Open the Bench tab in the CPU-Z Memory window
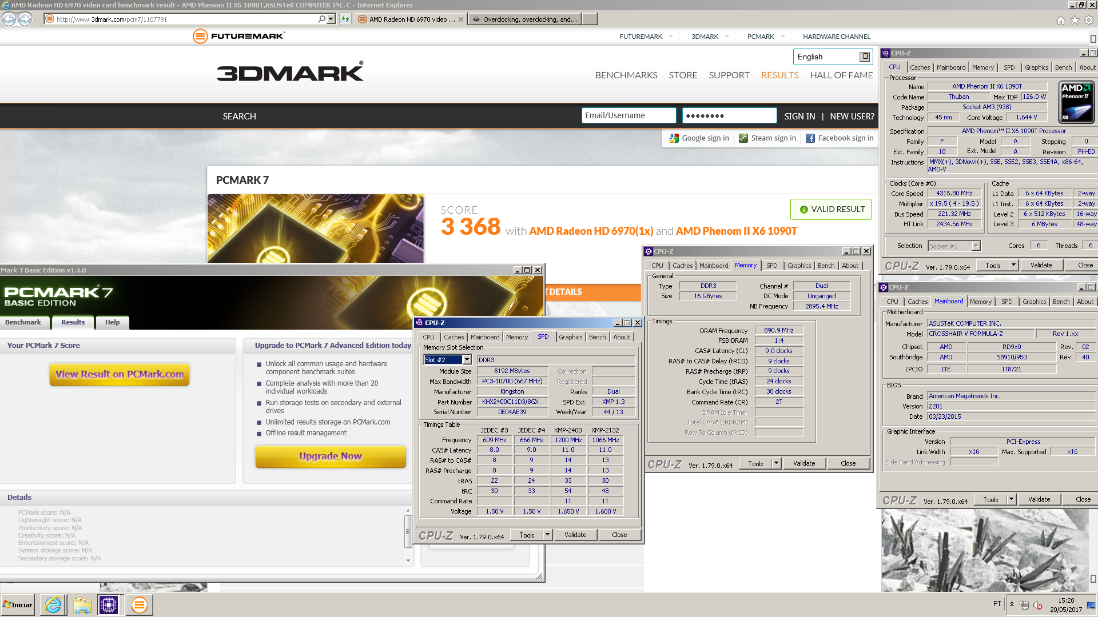 tap(826, 266)
